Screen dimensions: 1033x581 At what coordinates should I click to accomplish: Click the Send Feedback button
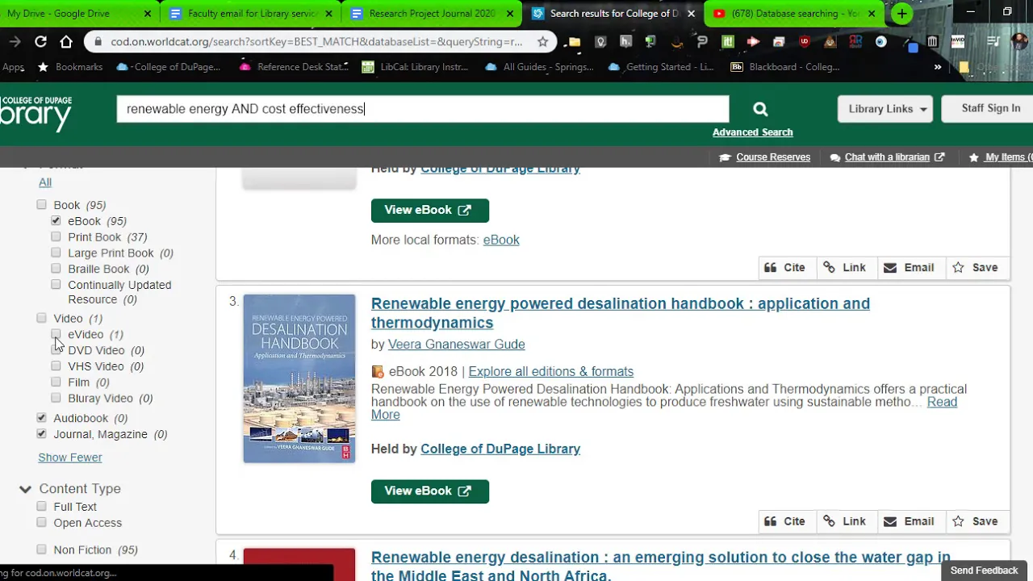(x=984, y=571)
